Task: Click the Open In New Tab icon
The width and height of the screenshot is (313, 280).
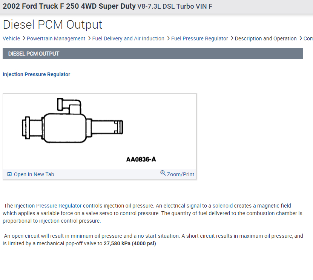Action: point(9,174)
